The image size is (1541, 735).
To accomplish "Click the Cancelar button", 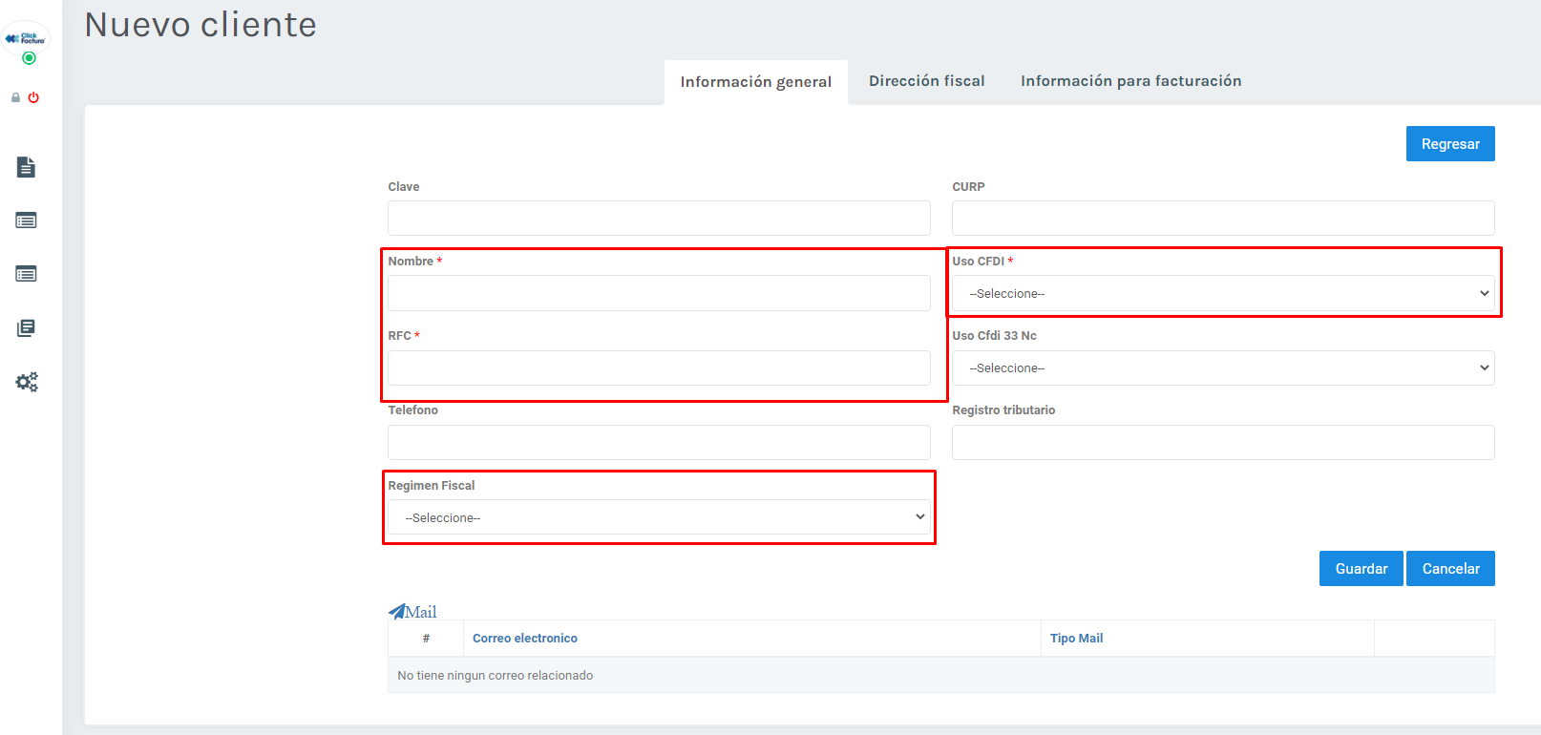I will pyautogui.click(x=1450, y=569).
